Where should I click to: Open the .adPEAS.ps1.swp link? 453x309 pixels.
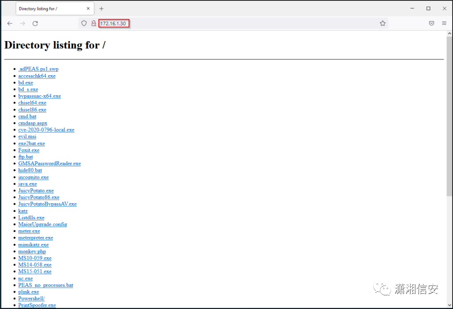(38, 69)
